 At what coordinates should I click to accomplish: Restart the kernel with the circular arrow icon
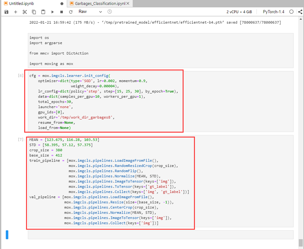[71, 12]
